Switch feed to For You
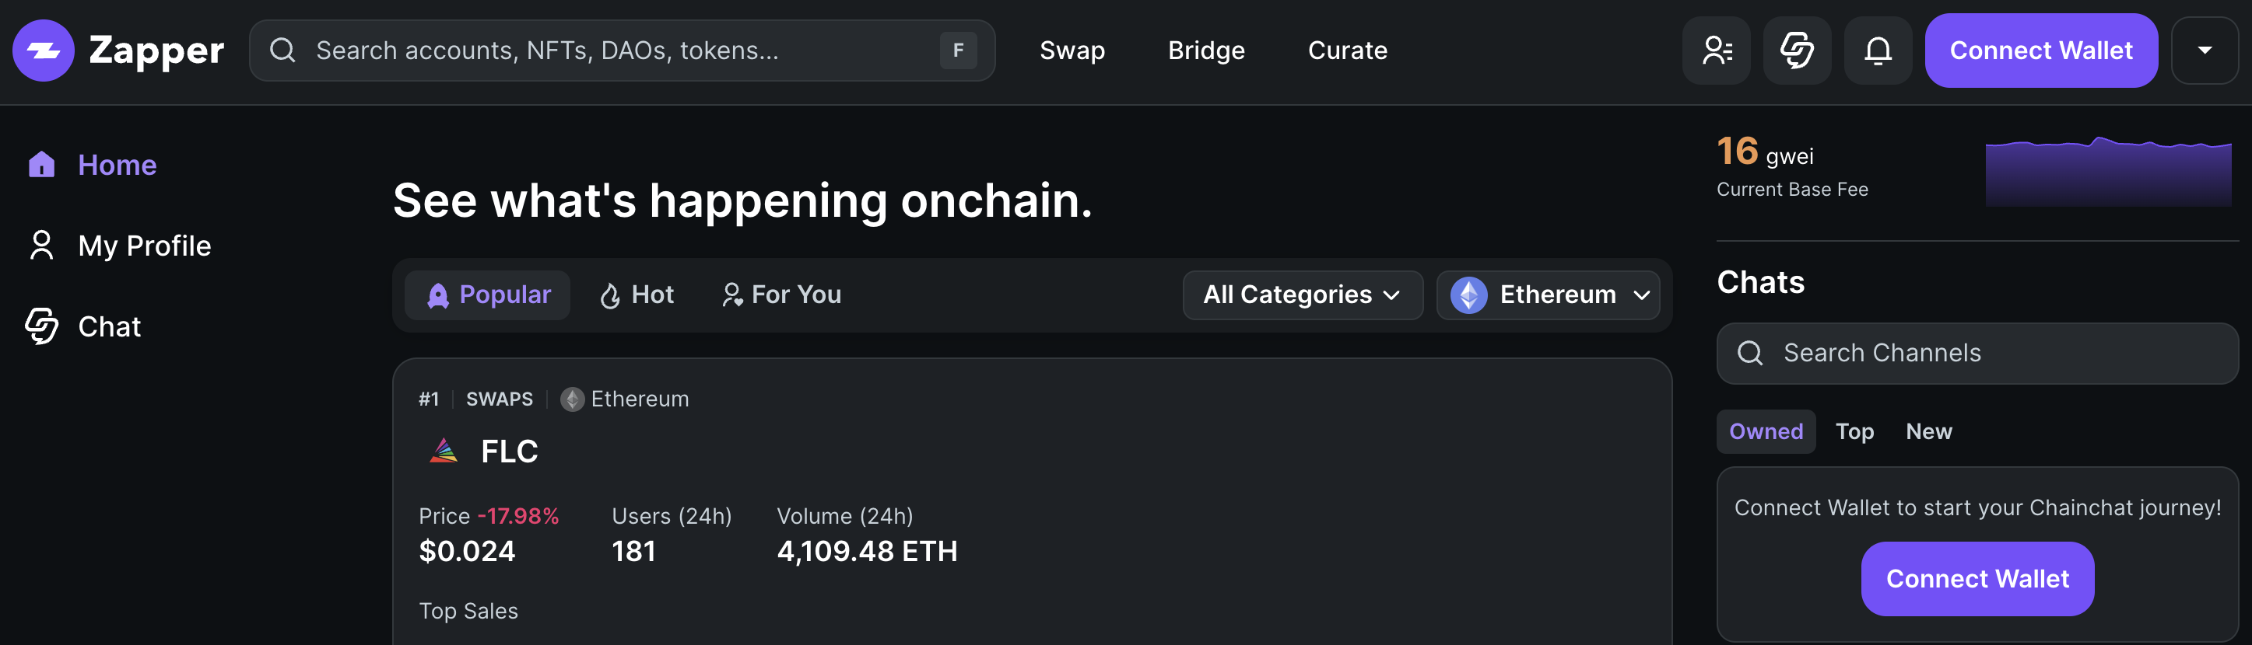This screenshot has width=2252, height=645. [x=780, y=295]
